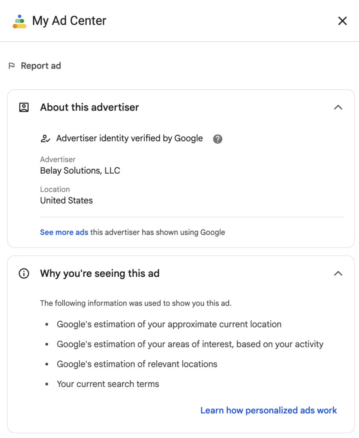Click the verified by Google badge
This screenshot has width=359, height=438.
click(129, 138)
